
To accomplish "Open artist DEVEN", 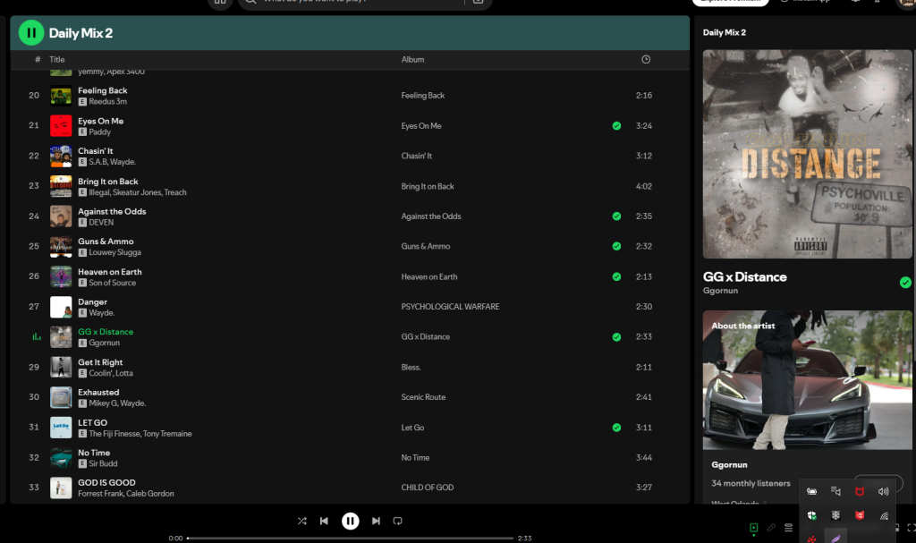I will click(x=101, y=222).
